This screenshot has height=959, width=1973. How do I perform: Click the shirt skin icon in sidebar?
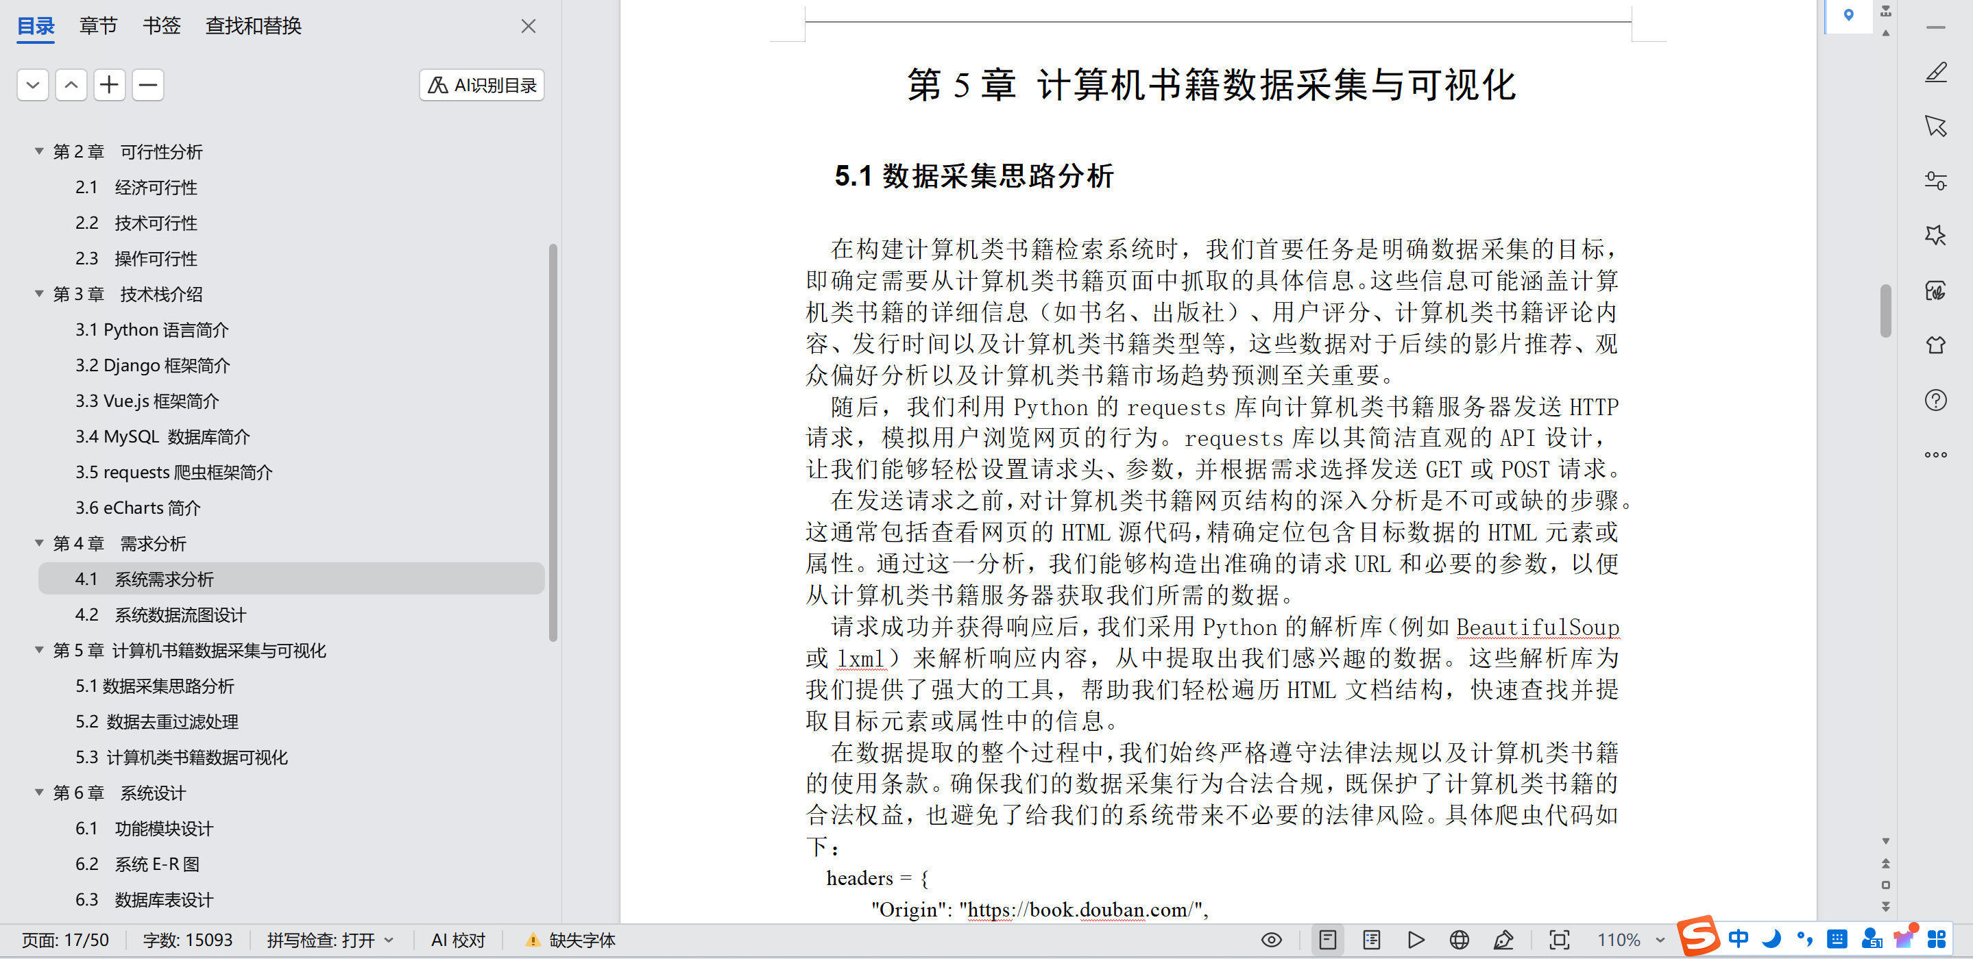pyautogui.click(x=1935, y=345)
